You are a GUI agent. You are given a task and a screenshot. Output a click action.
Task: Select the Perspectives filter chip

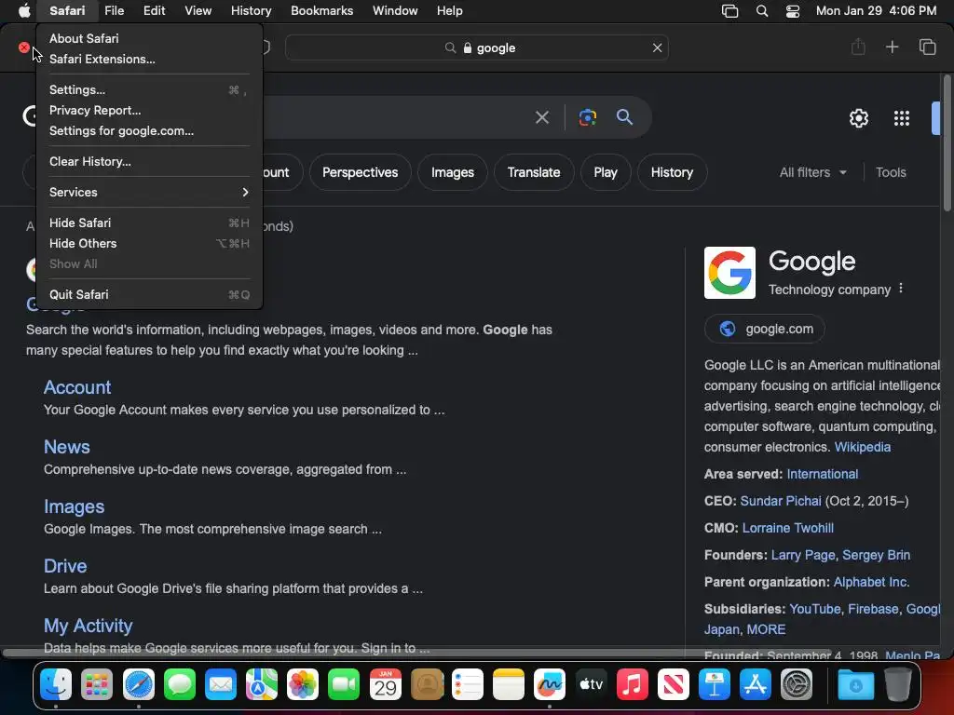coord(361,172)
